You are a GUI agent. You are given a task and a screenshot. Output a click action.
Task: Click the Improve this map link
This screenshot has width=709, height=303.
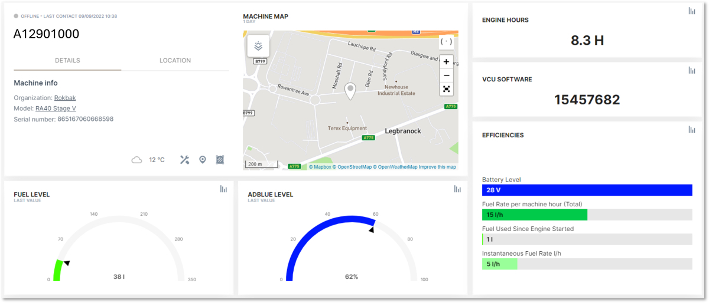pos(437,167)
